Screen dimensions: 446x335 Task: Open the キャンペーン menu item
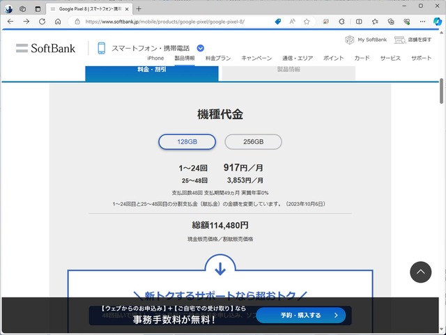(x=256, y=58)
